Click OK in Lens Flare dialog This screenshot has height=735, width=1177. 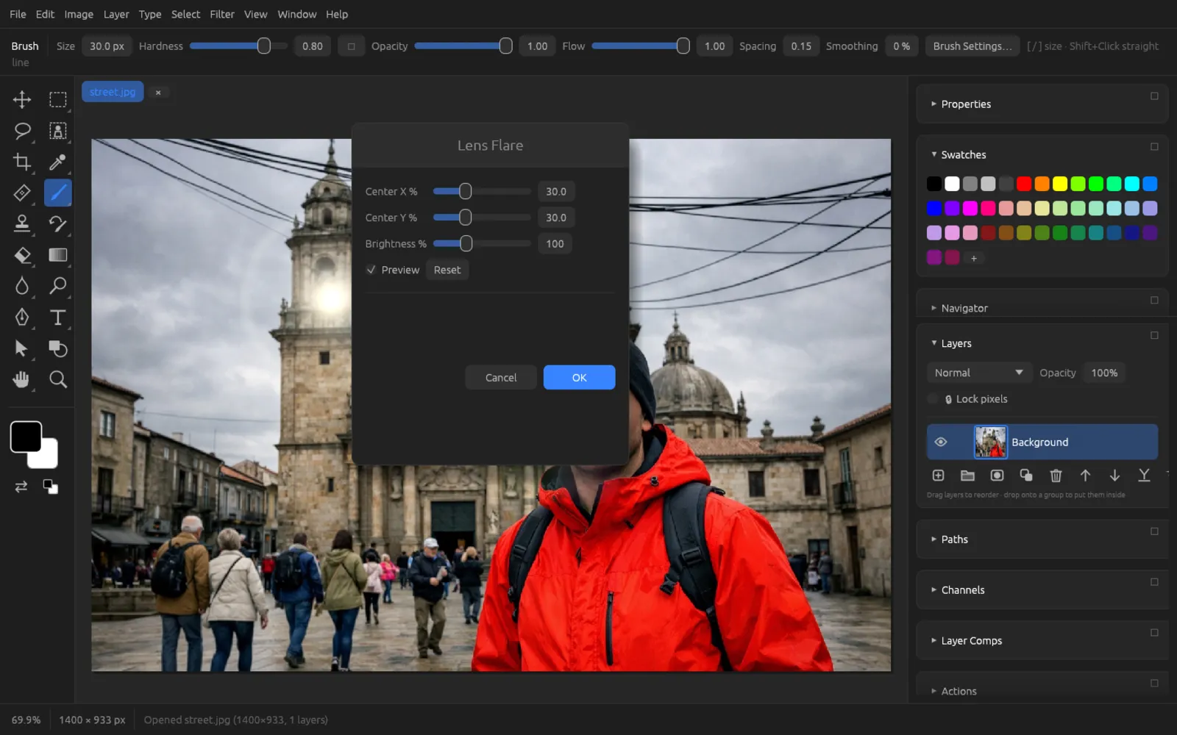(x=579, y=377)
